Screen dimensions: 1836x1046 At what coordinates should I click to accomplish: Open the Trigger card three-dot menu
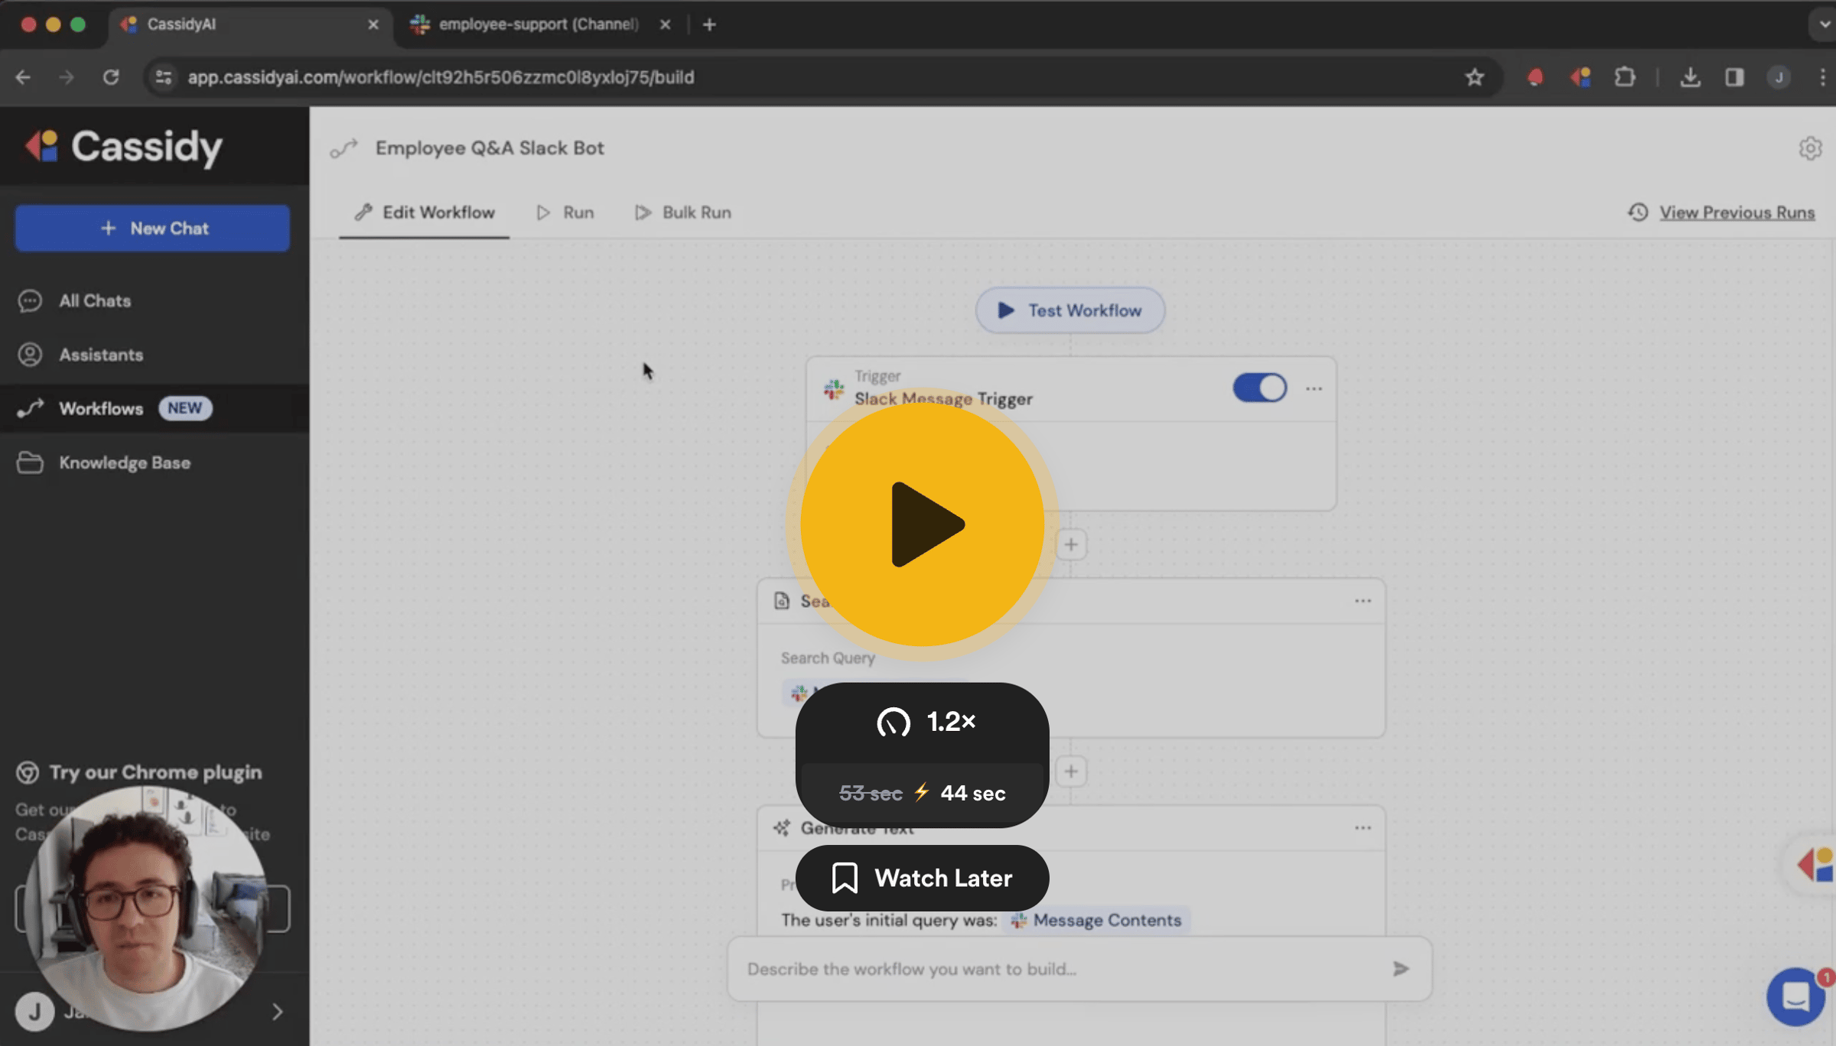tap(1314, 388)
